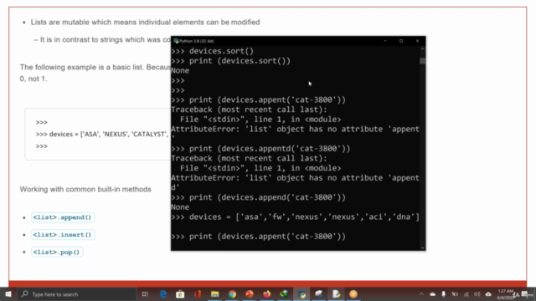Open the notepad-with-pencil taskbar icon
Image resolution: width=536 pixels, height=301 pixels.
tap(337, 293)
